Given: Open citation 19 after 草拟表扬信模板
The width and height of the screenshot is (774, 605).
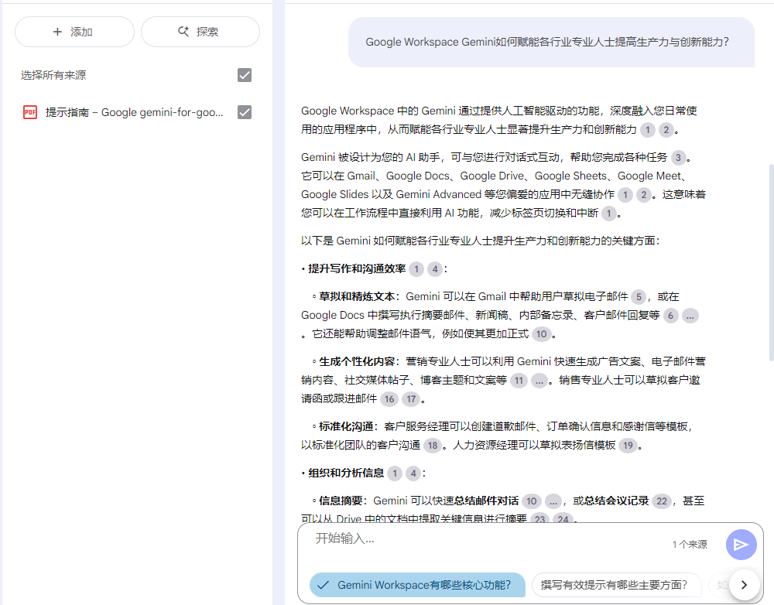Looking at the screenshot, I should pyautogui.click(x=628, y=446).
